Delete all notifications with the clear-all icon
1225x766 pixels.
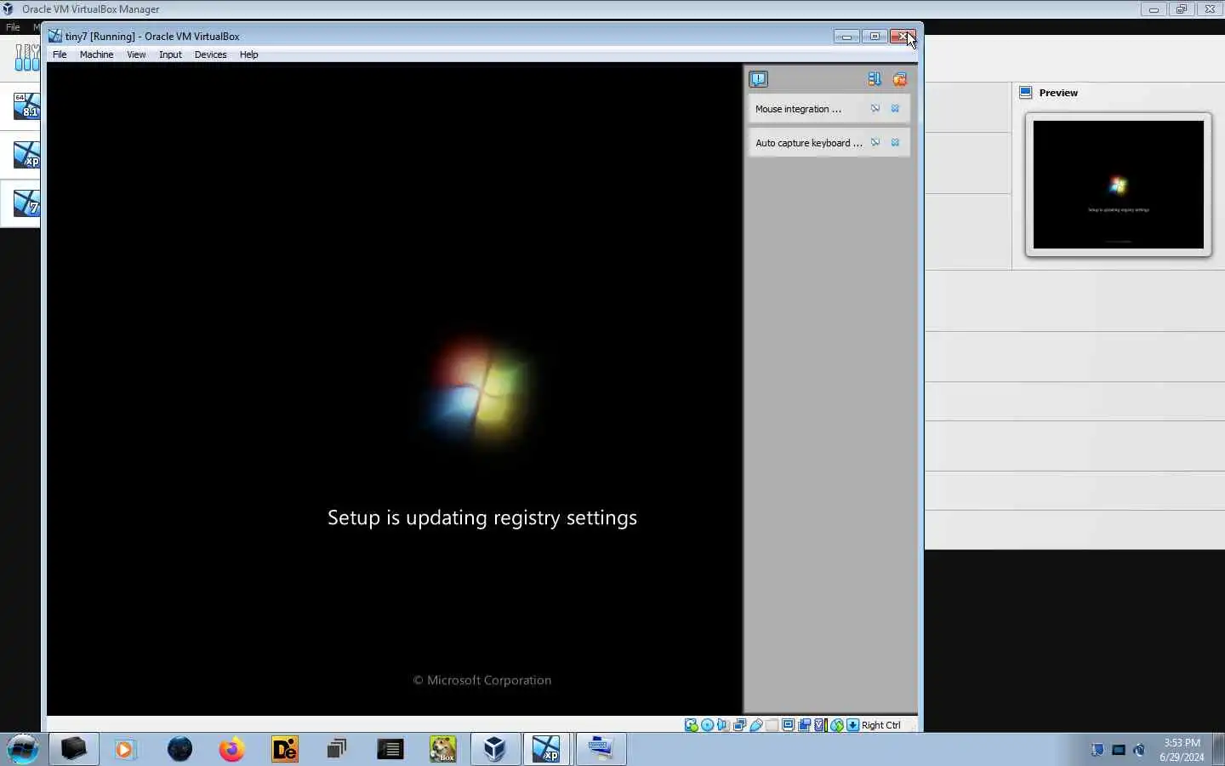click(899, 79)
